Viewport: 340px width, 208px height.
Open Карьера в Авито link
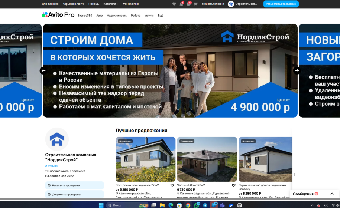[x=73, y=4]
